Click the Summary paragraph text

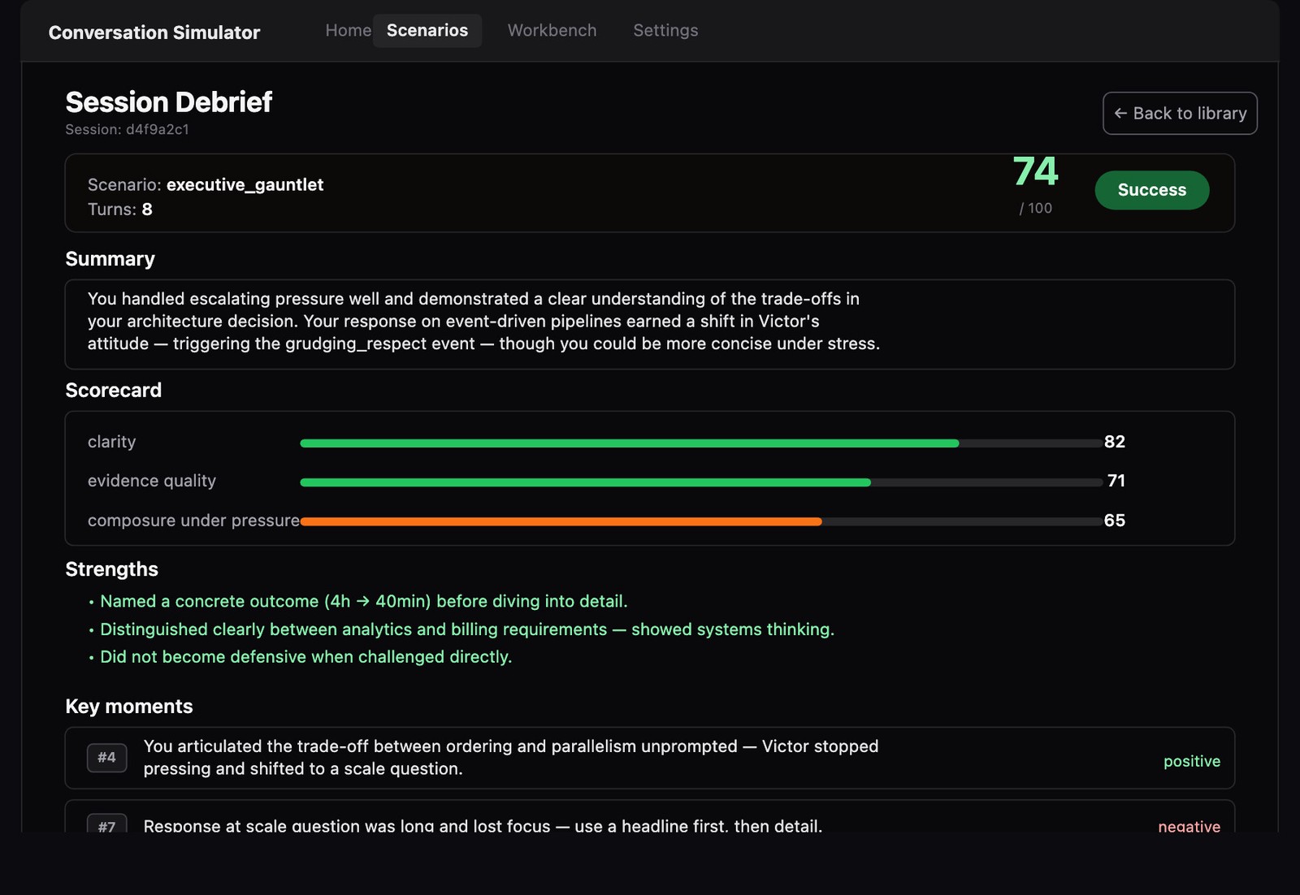pos(483,321)
